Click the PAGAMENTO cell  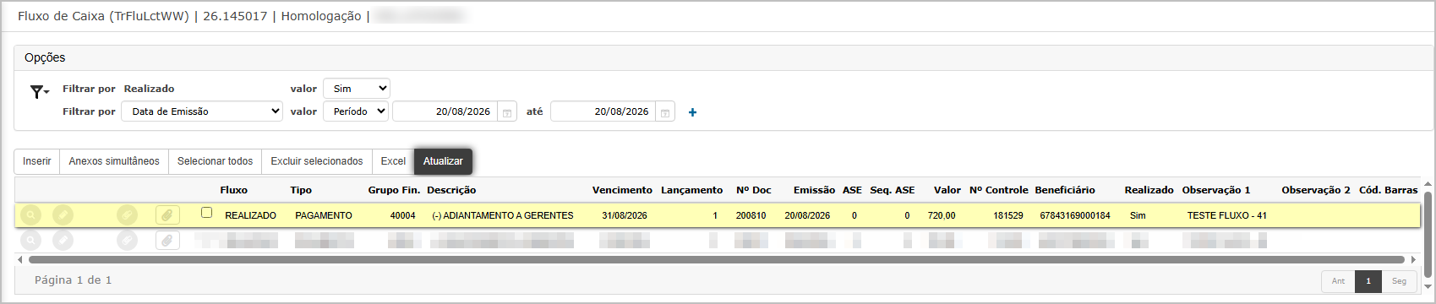tap(323, 215)
